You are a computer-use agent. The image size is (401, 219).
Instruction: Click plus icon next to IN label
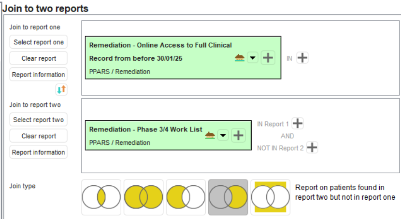coord(302,58)
